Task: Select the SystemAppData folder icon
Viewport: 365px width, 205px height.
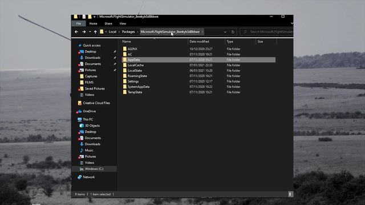Action: point(125,87)
